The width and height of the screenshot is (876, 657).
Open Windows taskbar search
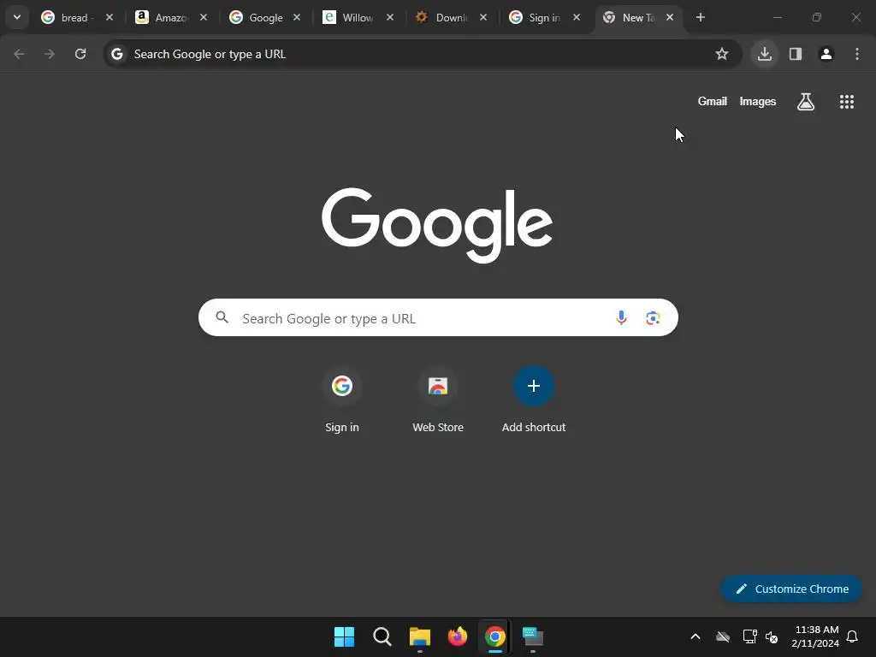click(382, 636)
